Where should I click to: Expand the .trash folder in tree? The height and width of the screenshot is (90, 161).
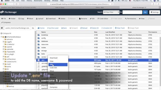point(3,64)
